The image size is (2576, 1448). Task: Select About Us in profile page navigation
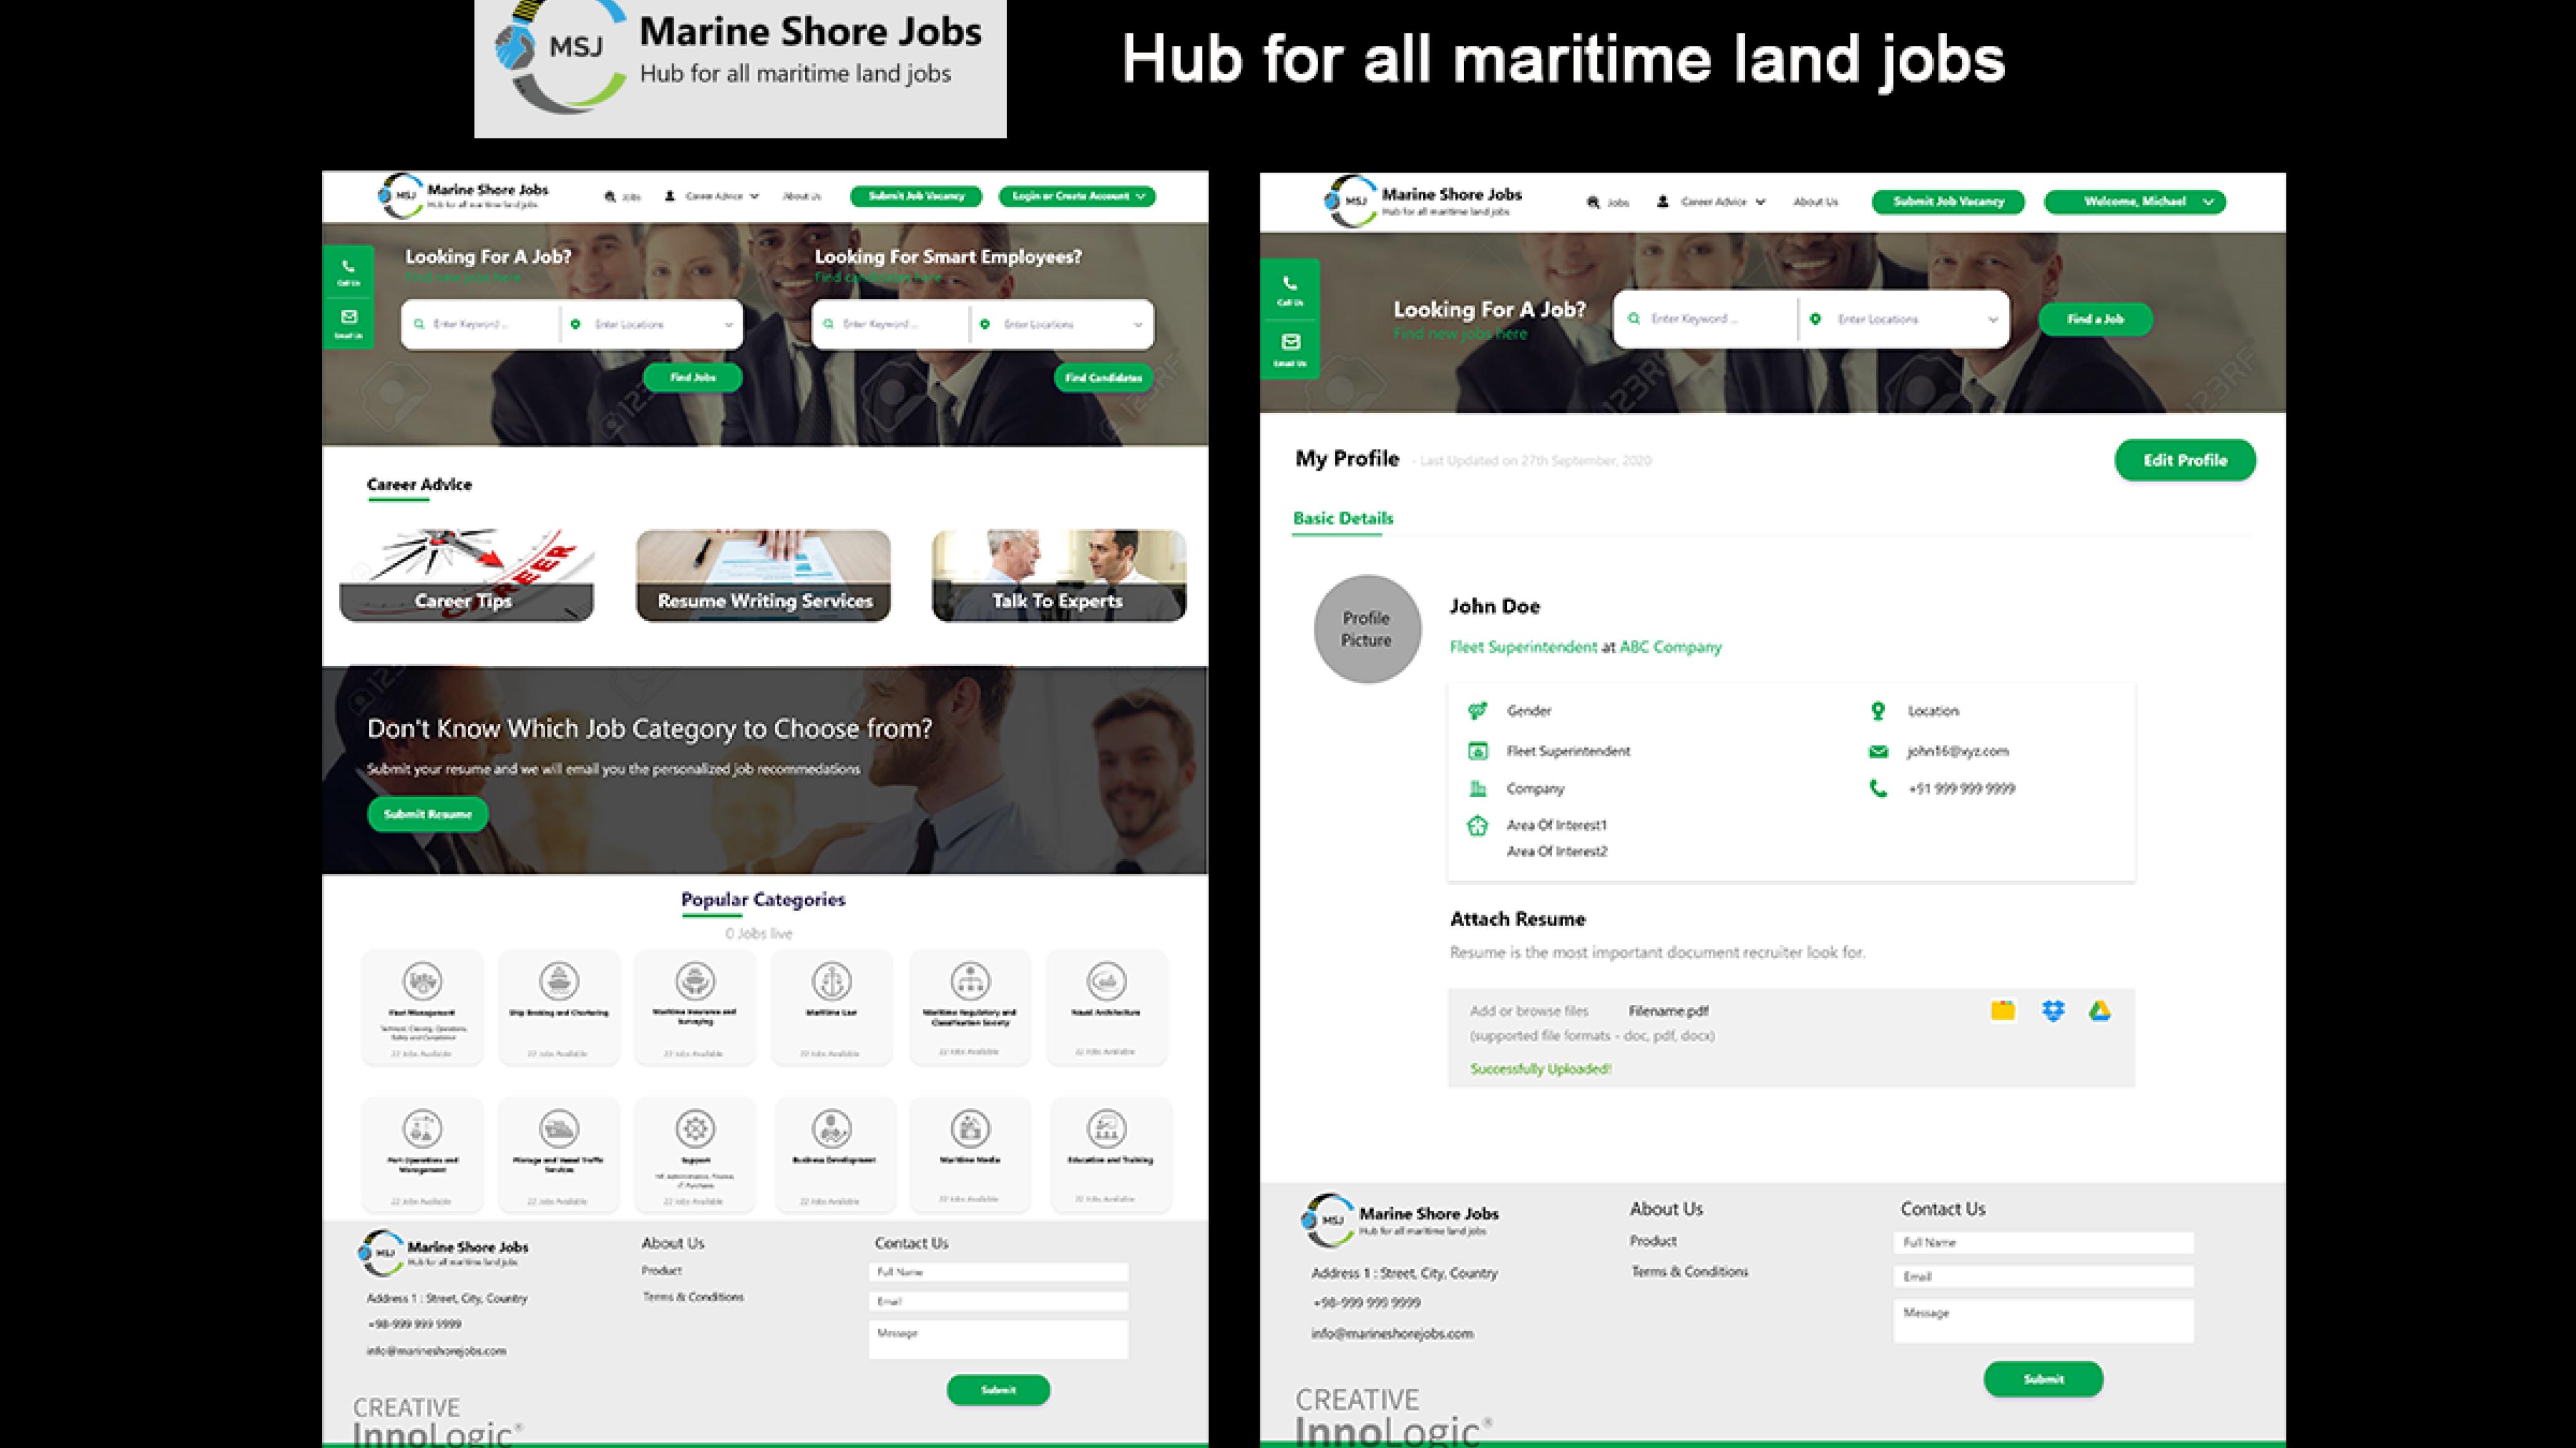click(x=1816, y=202)
